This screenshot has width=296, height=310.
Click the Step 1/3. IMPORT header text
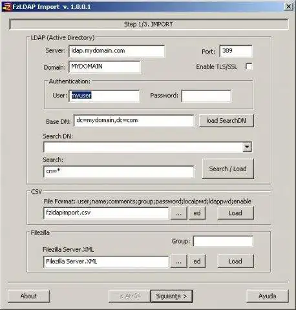149,25
